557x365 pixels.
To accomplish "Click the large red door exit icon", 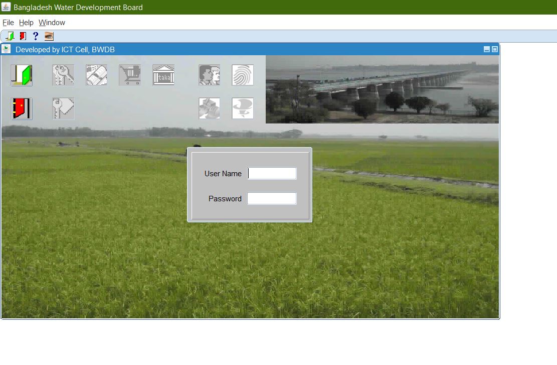I will tap(22, 108).
